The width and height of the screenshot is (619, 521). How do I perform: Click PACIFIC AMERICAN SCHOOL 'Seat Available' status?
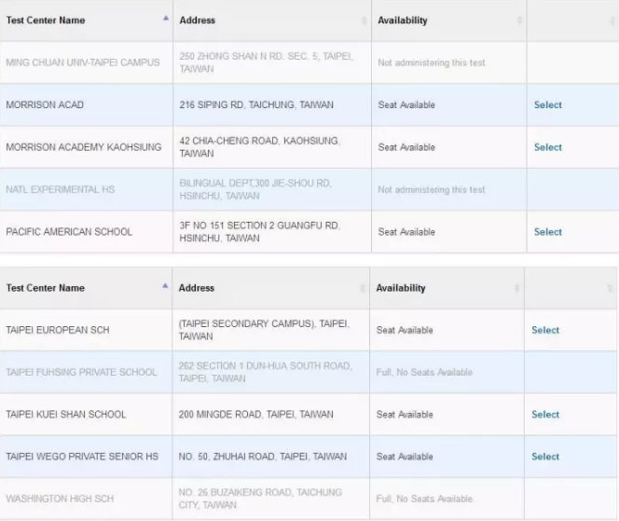pos(406,232)
